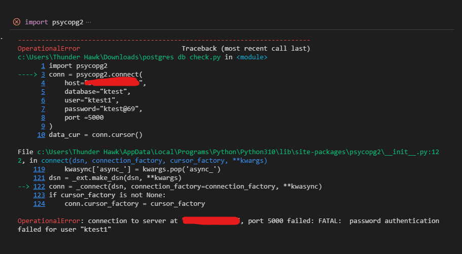Open line 4 link in traceback
The height and width of the screenshot is (254, 462).
click(x=43, y=83)
